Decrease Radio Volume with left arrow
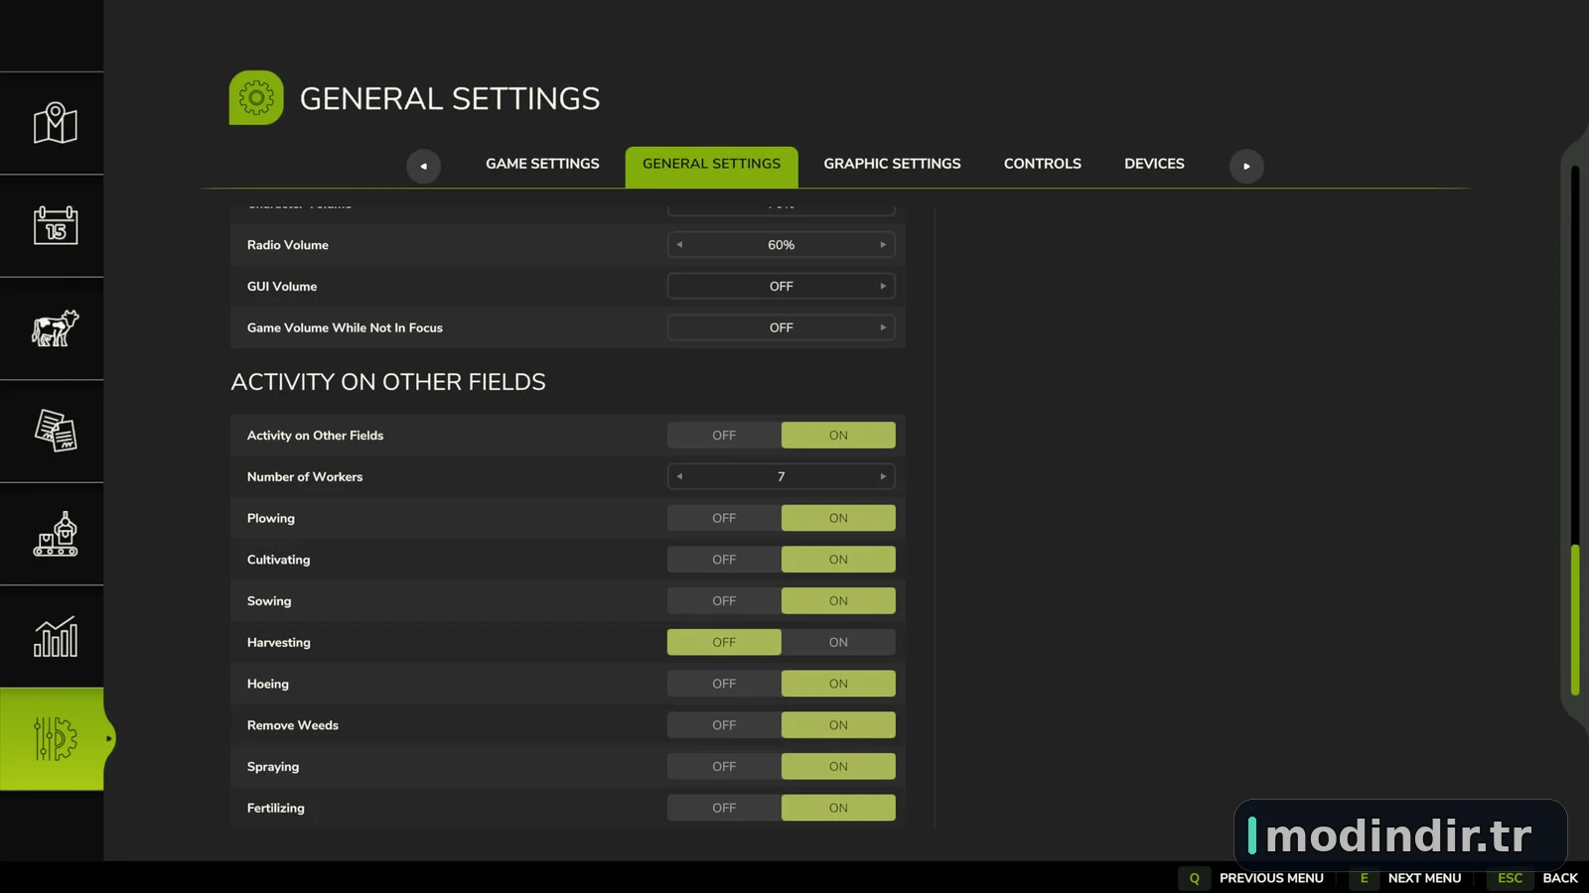 coord(679,245)
